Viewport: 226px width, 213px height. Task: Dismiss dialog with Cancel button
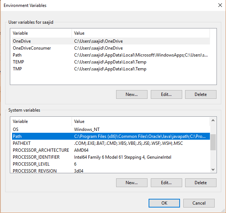[199, 203]
